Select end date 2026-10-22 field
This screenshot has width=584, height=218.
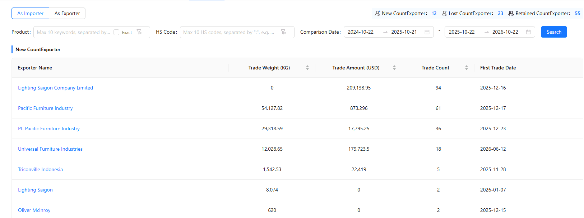[505, 32]
